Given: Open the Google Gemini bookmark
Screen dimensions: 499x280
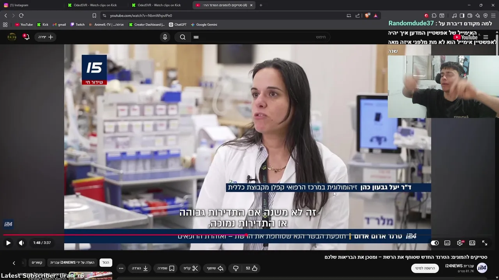Looking at the screenshot, I should coord(203,24).
